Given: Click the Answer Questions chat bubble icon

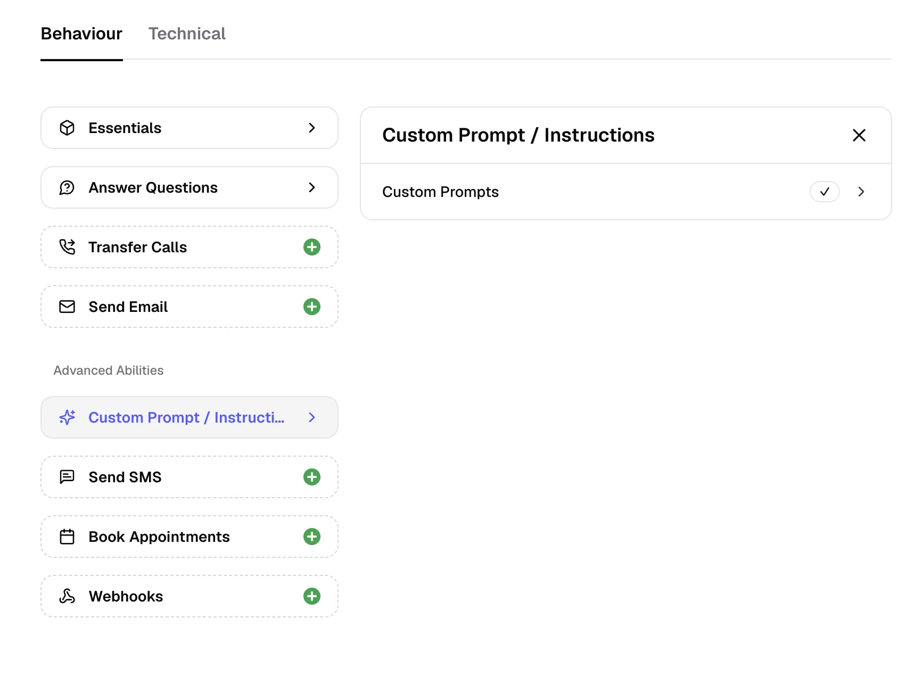Looking at the screenshot, I should coord(67,187).
